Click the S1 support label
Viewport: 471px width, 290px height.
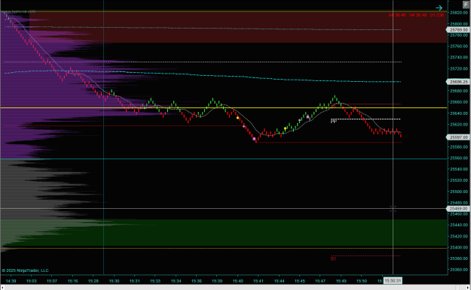coord(333,258)
